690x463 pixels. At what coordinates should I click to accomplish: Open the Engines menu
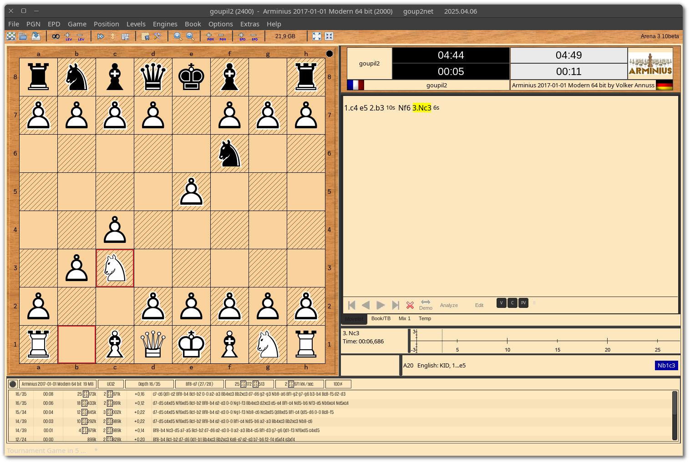pos(165,24)
